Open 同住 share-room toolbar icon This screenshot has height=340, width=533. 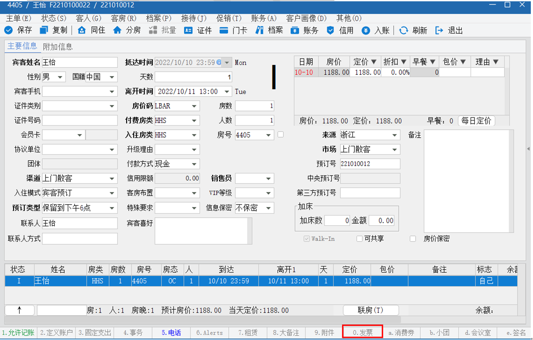coord(82,30)
